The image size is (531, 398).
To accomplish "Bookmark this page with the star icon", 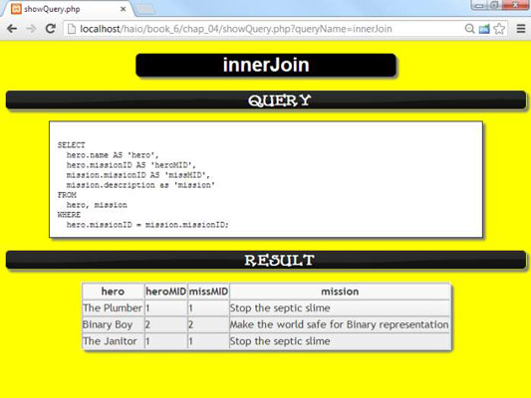I will pyautogui.click(x=499, y=29).
